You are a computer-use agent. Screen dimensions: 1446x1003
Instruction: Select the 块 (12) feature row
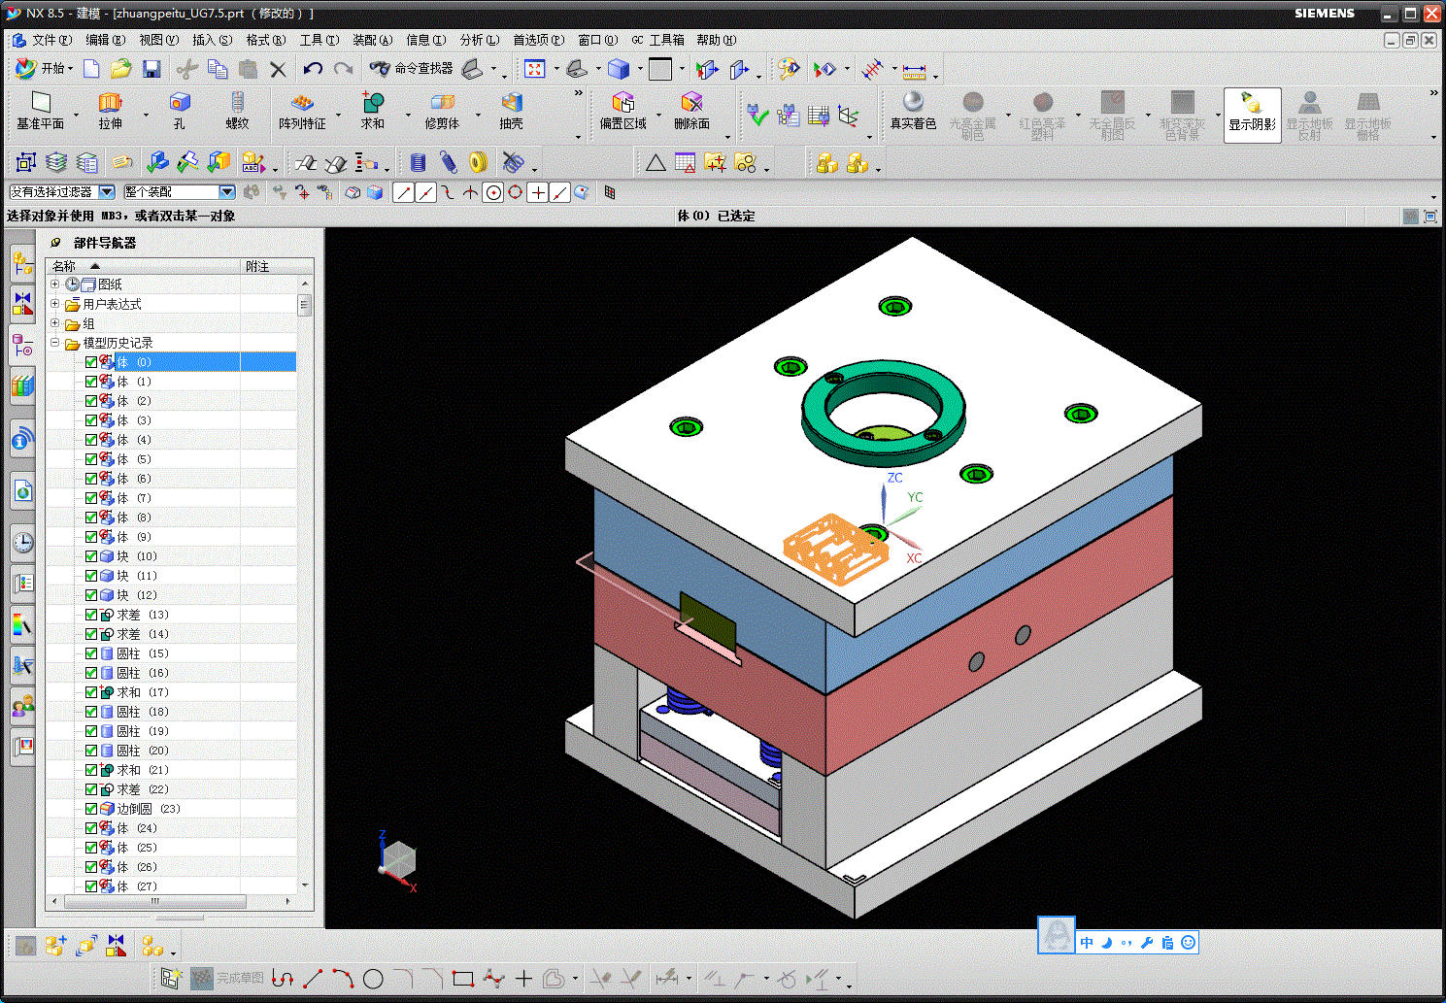(x=172, y=595)
